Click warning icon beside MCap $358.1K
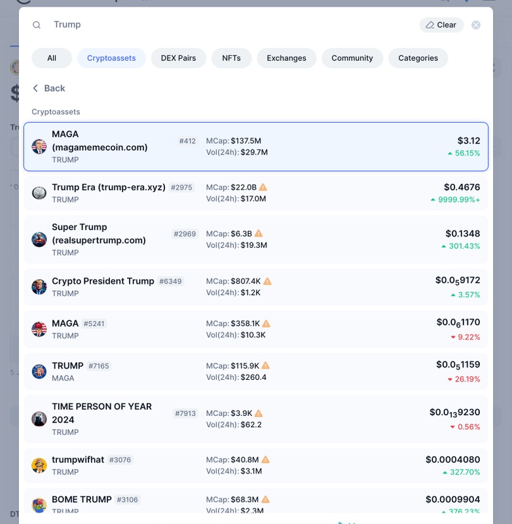Image resolution: width=512 pixels, height=524 pixels. point(266,324)
